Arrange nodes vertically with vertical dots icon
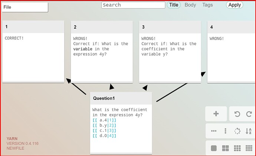 (226, 131)
